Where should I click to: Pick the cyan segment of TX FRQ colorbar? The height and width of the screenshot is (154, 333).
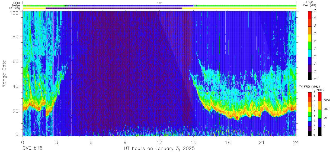tap(309, 119)
